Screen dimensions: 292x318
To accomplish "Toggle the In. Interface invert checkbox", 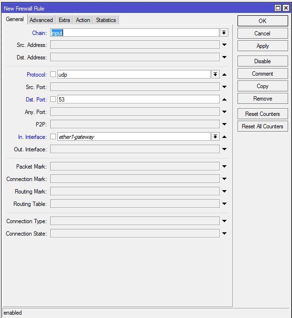I will pos(53,136).
